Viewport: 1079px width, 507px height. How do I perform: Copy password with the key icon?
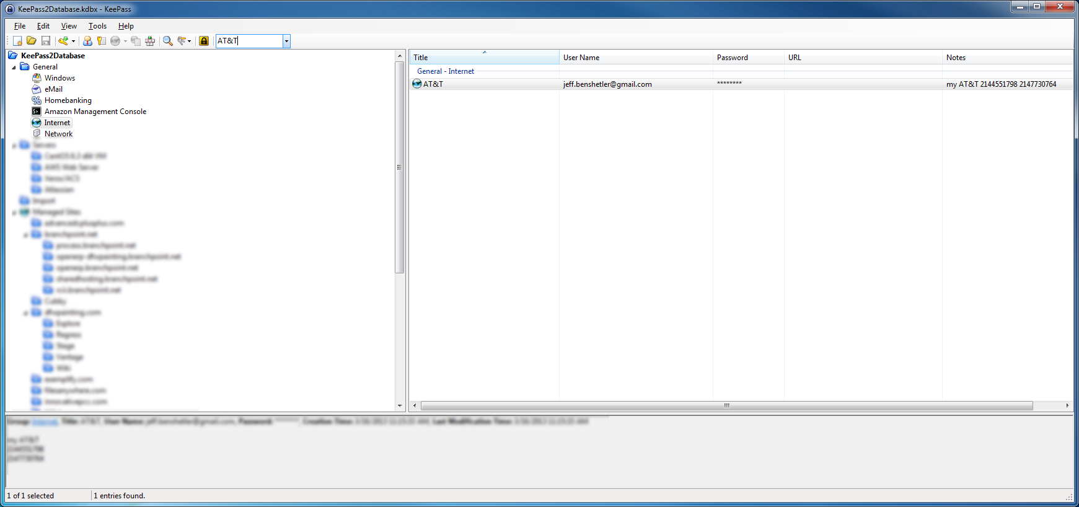(102, 41)
